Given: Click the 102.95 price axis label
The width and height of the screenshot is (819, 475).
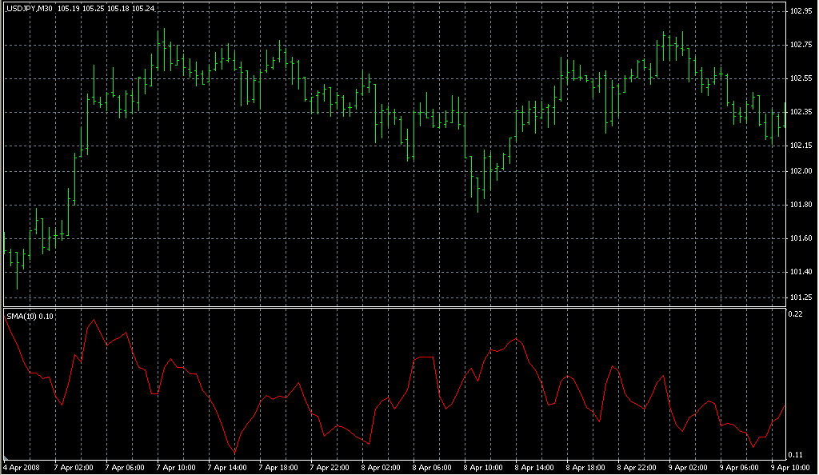Looking at the screenshot, I should coord(801,11).
